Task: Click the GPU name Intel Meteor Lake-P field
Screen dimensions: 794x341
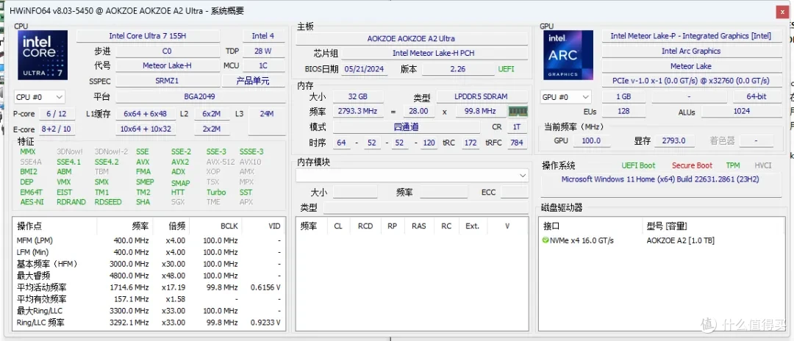Action: [690, 36]
